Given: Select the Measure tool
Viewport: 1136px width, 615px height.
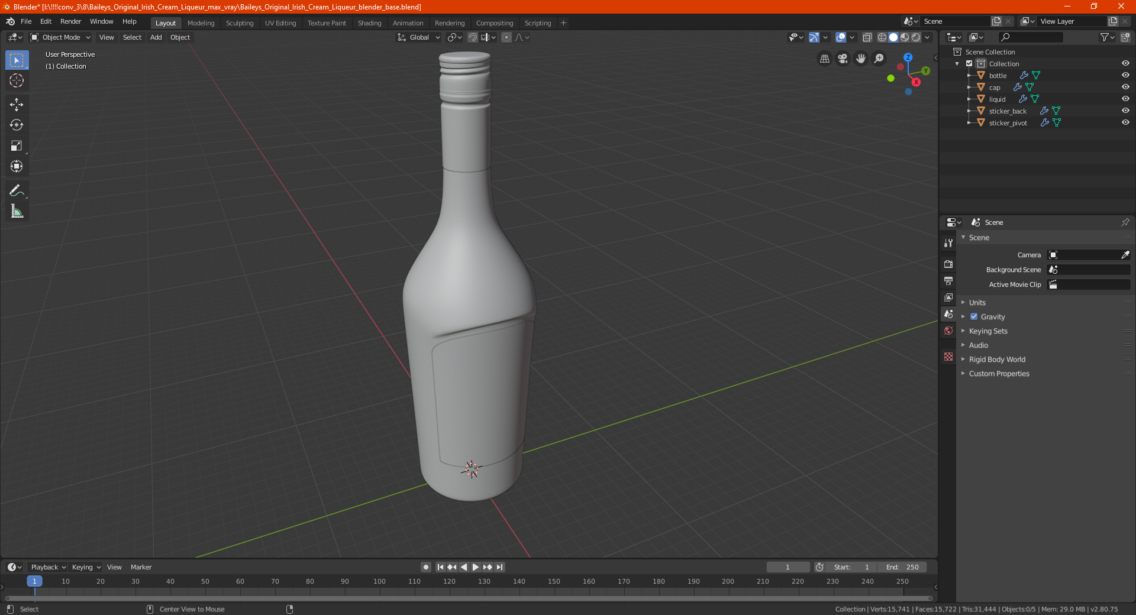Looking at the screenshot, I should click(x=17, y=211).
